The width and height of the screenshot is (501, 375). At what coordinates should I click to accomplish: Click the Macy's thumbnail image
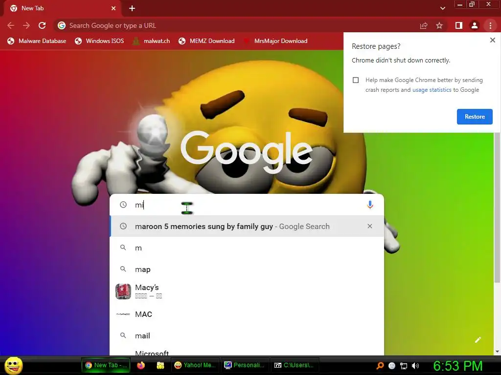(x=123, y=292)
